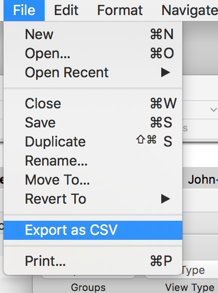Click the Groups label
Screen dimensions: 218x293
[88, 287]
